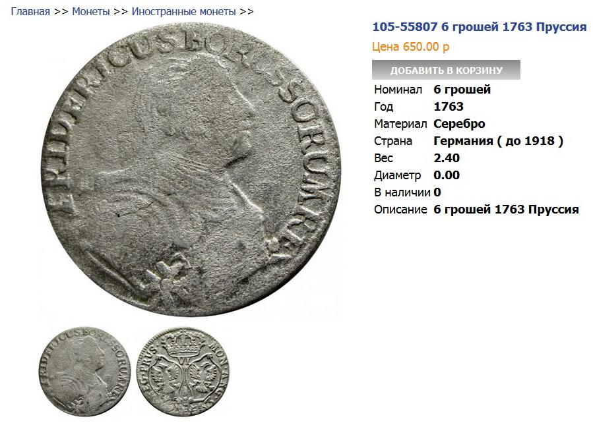Click the Материал field label
The image size is (593, 427).
tap(400, 124)
